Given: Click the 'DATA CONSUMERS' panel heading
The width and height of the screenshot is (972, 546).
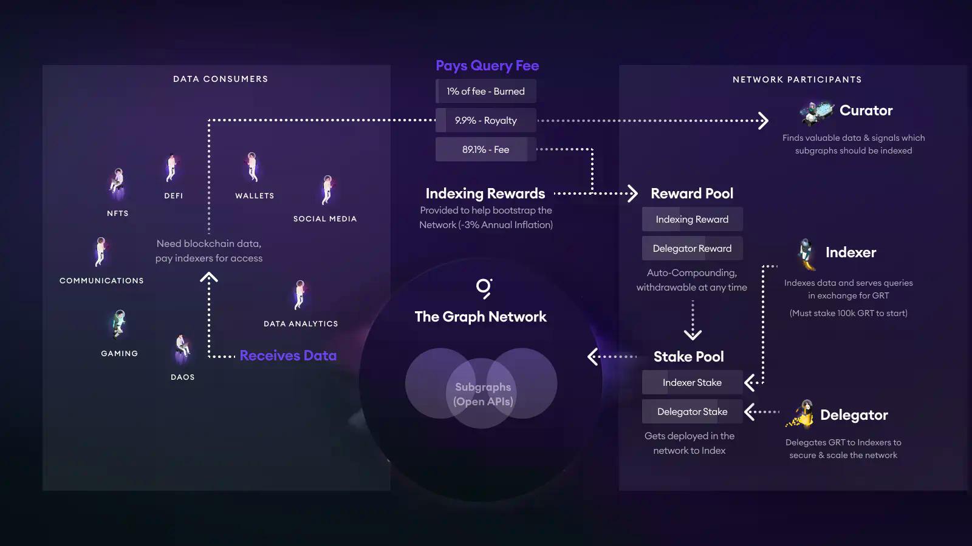Looking at the screenshot, I should [221, 79].
